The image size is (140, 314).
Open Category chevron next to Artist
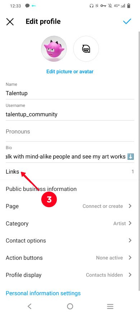coord(130,223)
